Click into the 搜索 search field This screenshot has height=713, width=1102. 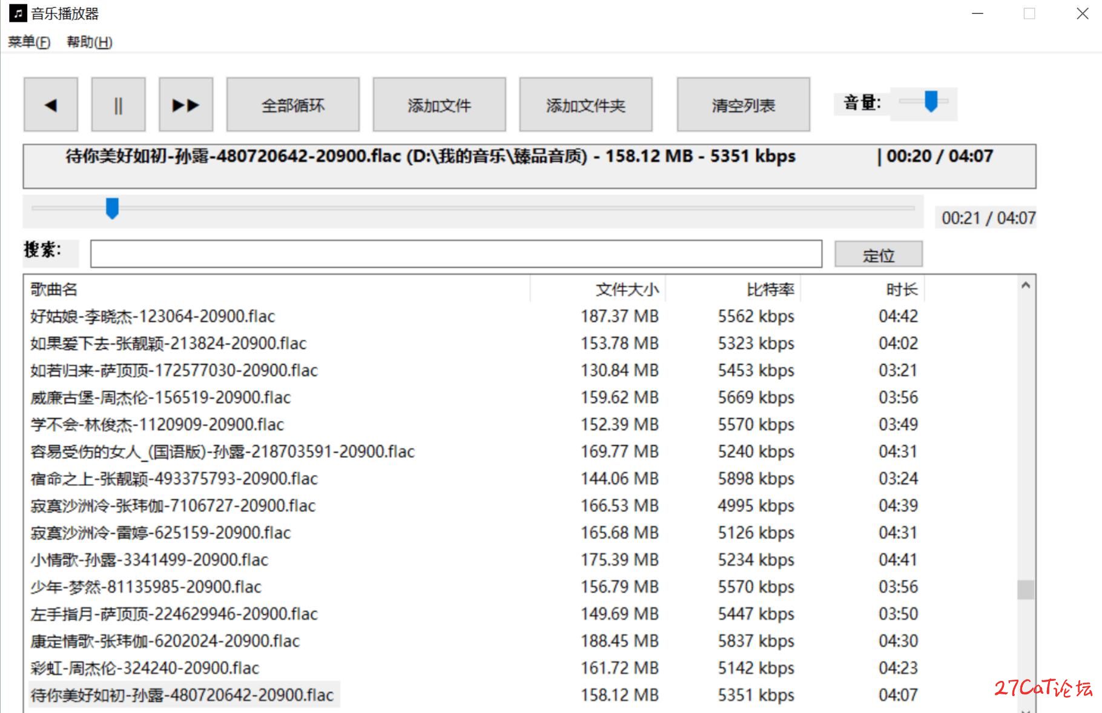[456, 254]
